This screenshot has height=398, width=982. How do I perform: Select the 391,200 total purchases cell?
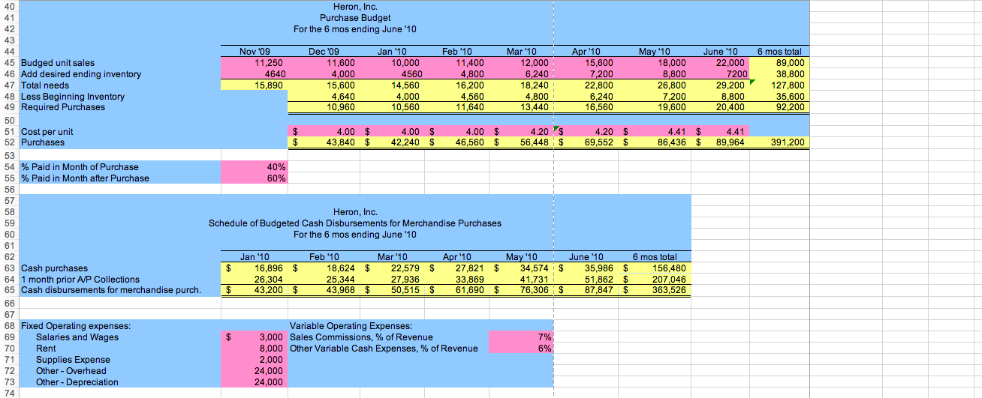click(x=779, y=142)
